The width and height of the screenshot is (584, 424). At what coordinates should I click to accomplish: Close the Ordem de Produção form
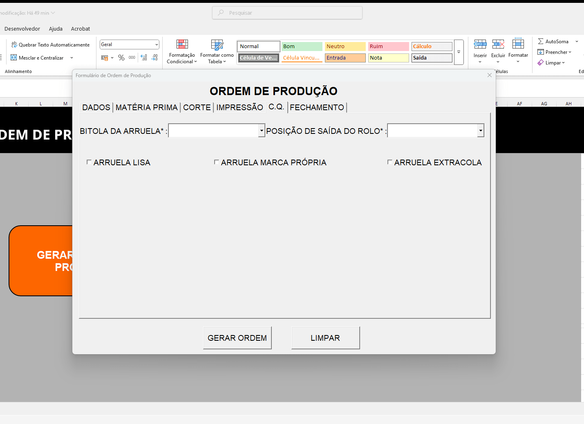[x=490, y=75]
